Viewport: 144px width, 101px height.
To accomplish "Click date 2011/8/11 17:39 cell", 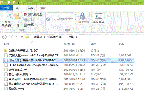I will [74, 51].
